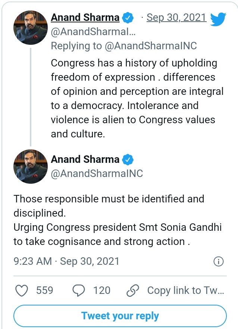
Task: Click the top Anand Sharma name link
Action: [85, 18]
